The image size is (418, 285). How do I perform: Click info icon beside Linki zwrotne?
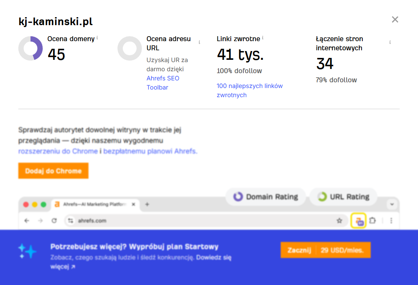[263, 38]
